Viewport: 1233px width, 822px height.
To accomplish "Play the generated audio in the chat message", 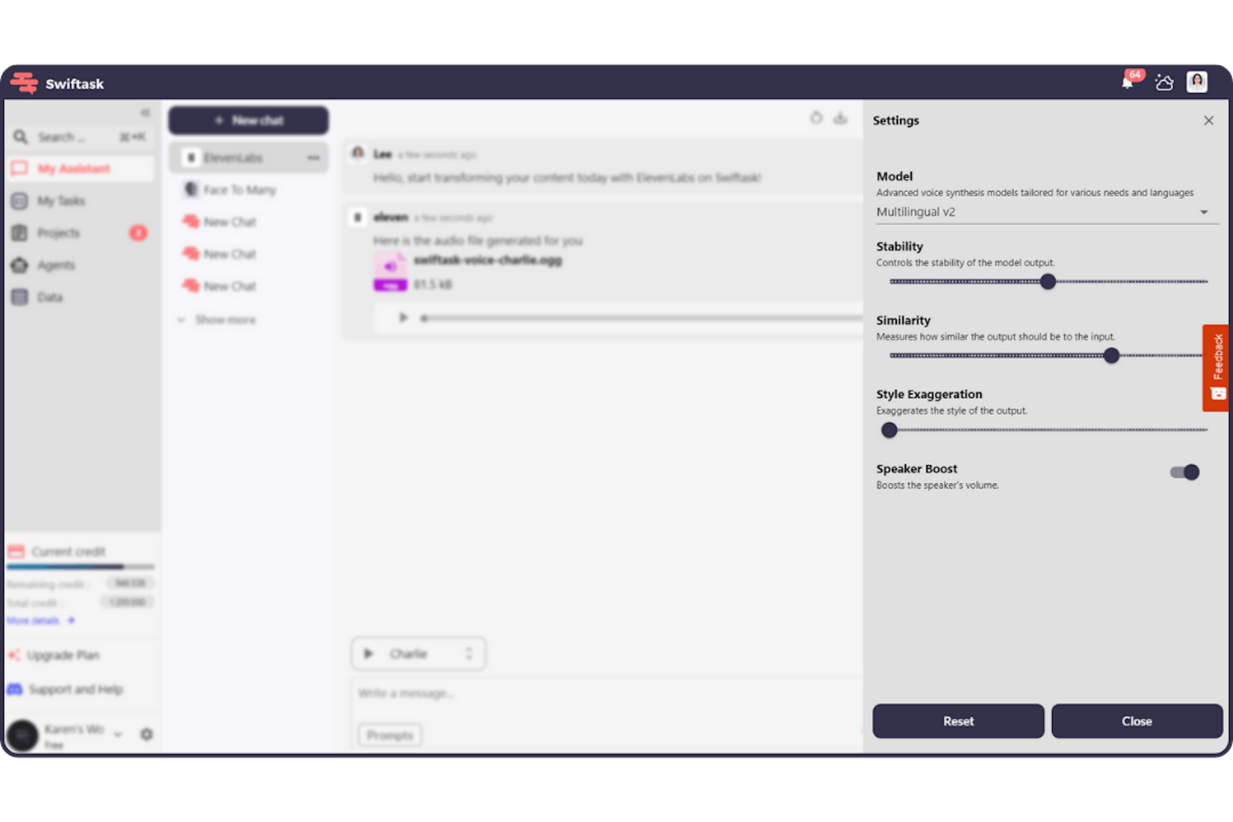I will [x=403, y=318].
